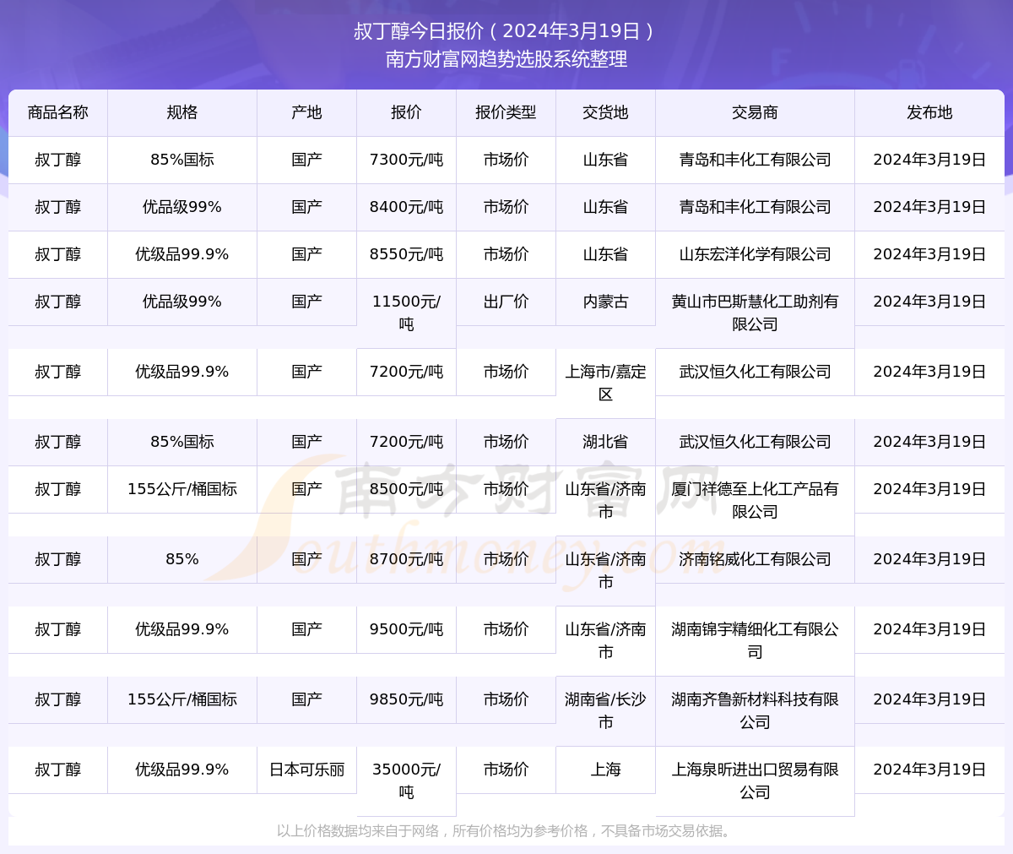Click 山东省/济南市 in 8700元/吨 row
The image size is (1013, 854).
pos(605,570)
